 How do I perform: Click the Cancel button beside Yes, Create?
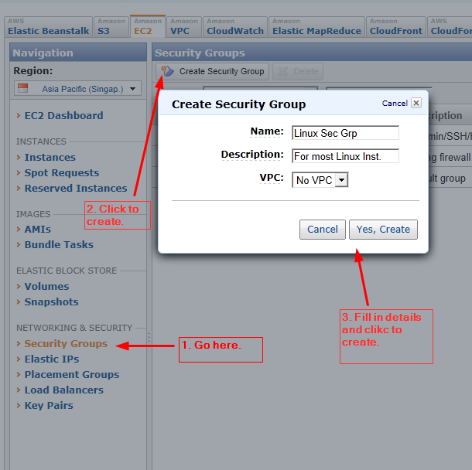point(323,230)
